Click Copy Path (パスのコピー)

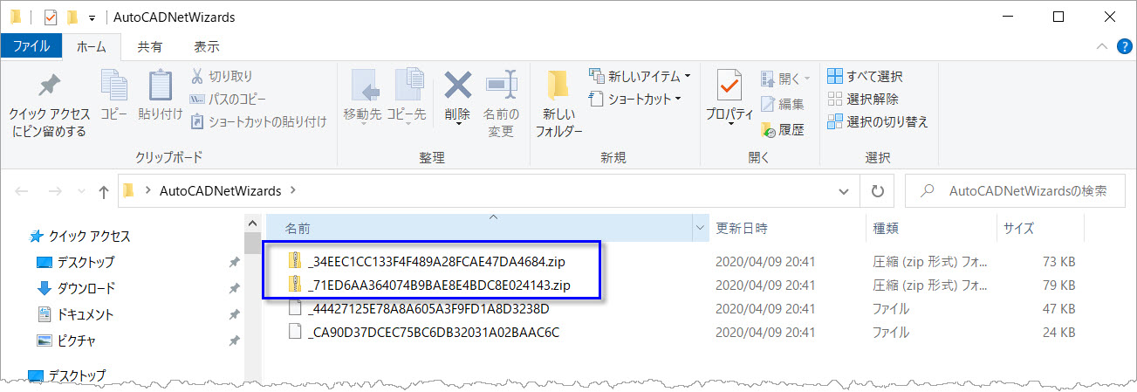click(229, 99)
